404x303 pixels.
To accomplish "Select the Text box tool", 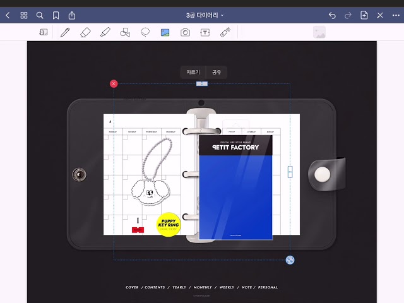I will [205, 32].
